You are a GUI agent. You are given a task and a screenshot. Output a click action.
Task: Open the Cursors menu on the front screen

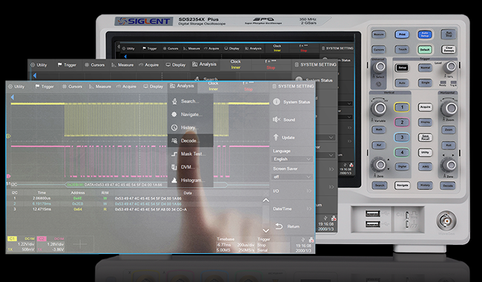72,87
